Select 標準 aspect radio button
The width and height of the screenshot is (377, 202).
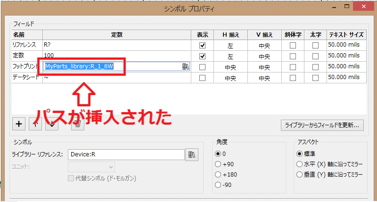click(299, 154)
